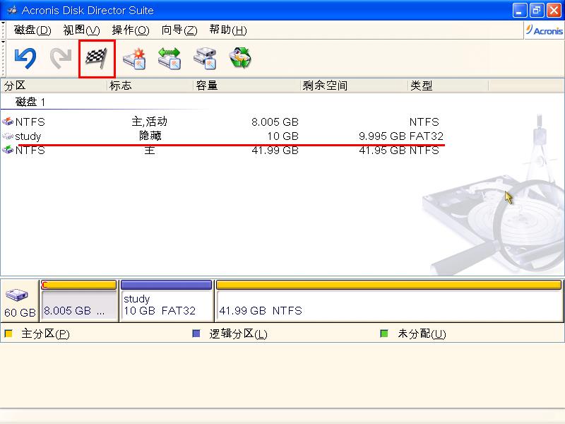Click the blue Undo arrow icon
Screen dimensions: 565x424
pyautogui.click(x=25, y=58)
